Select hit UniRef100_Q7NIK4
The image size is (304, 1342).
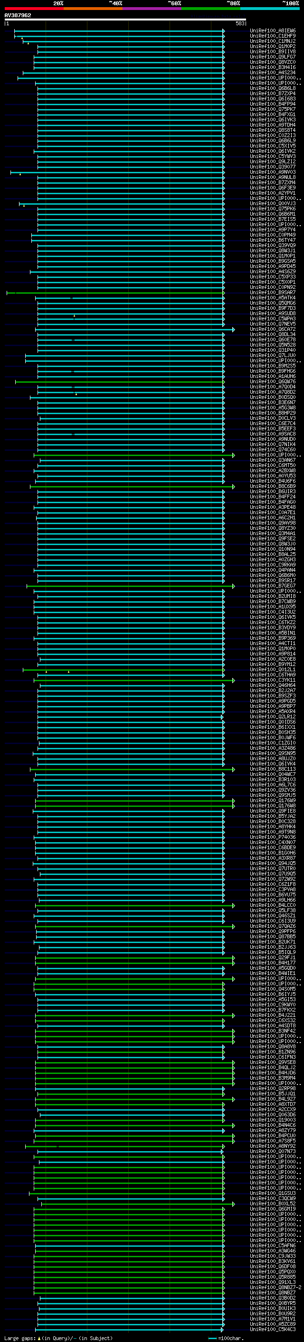(273, 444)
